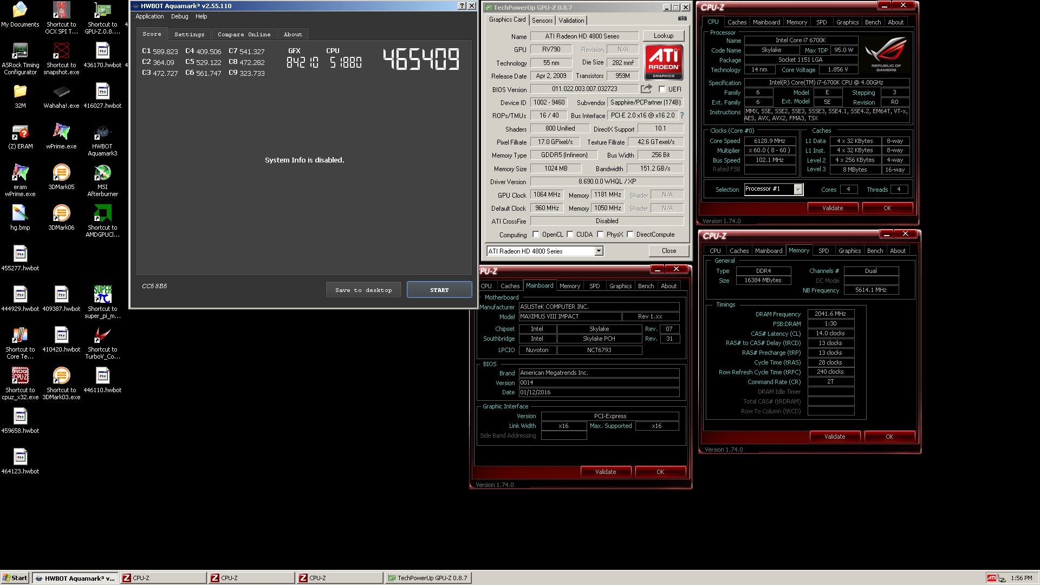Launch wPrime.exe desktop icon
This screenshot has height=585, width=1040.
[x=61, y=136]
